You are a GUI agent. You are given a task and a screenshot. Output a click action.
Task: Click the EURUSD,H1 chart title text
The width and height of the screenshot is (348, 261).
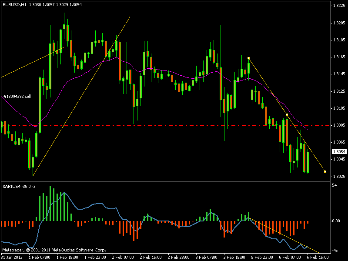pyautogui.click(x=14, y=4)
